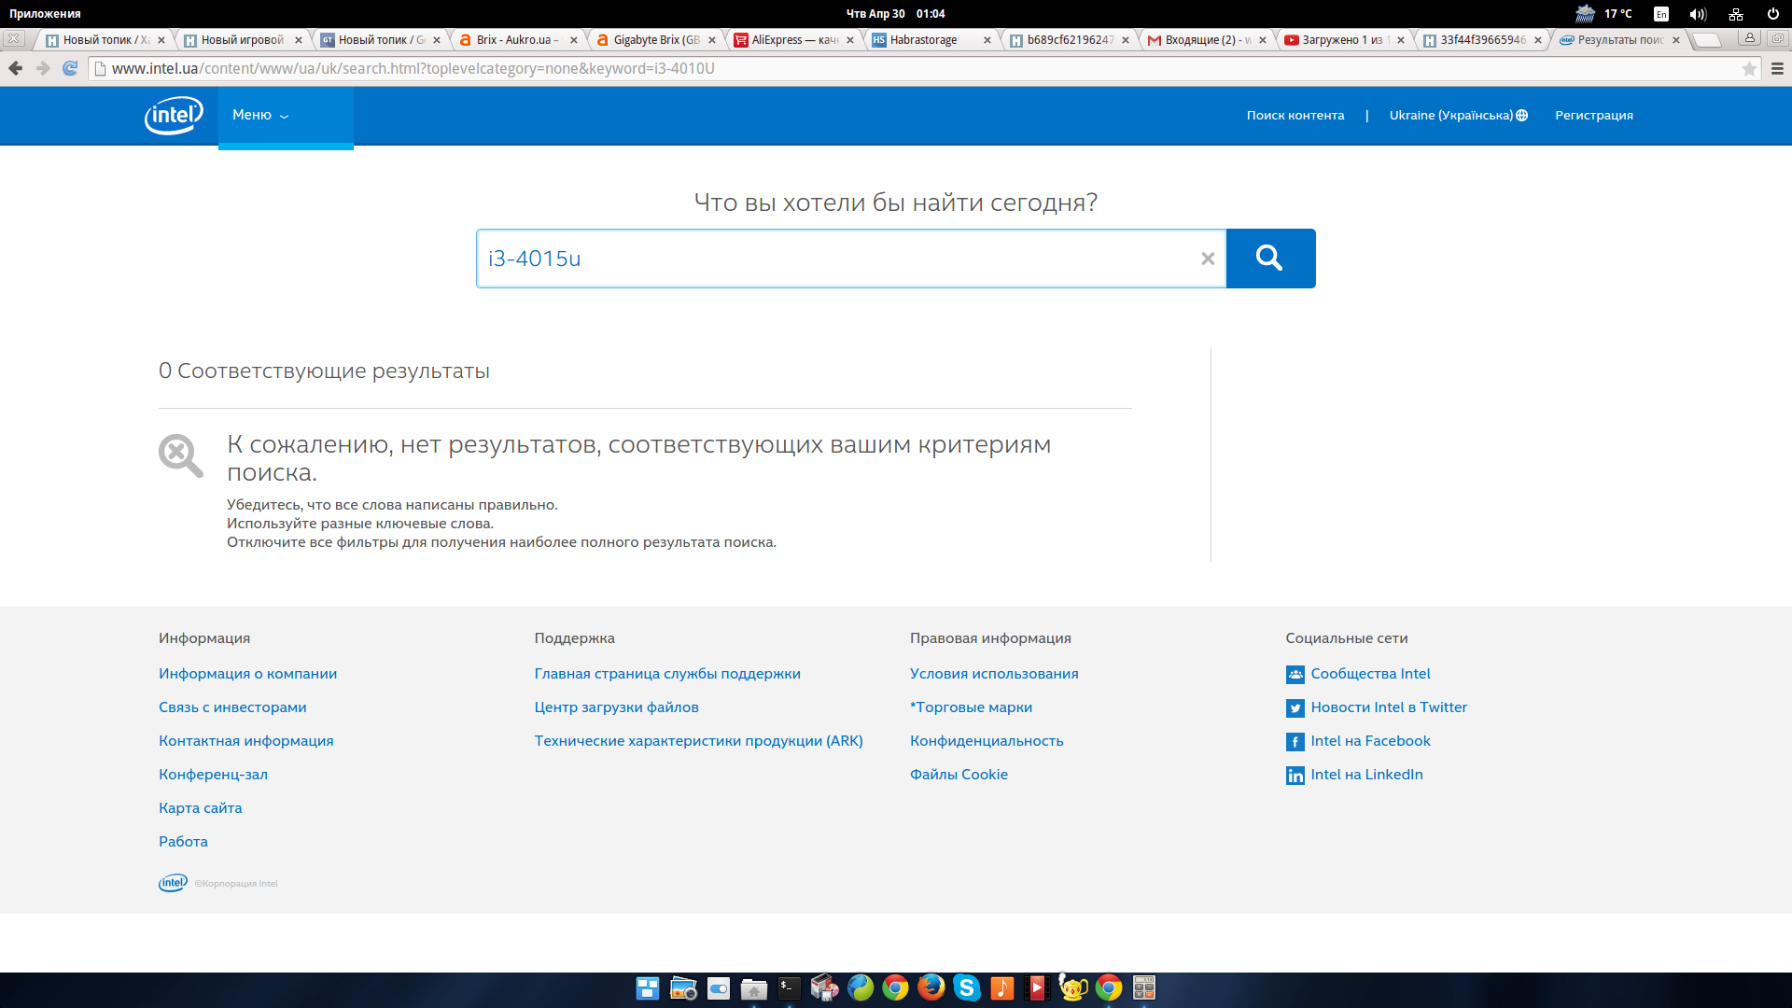
Task: Click the power button in top panel
Action: pyautogui.click(x=1772, y=14)
